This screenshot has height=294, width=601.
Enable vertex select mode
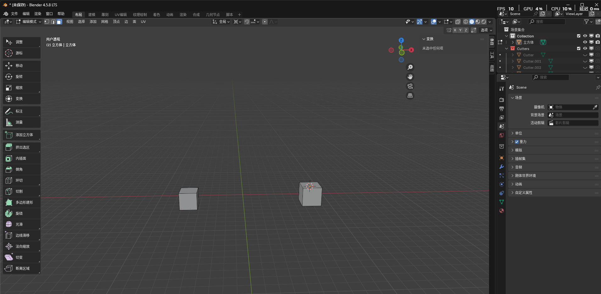[x=47, y=22]
